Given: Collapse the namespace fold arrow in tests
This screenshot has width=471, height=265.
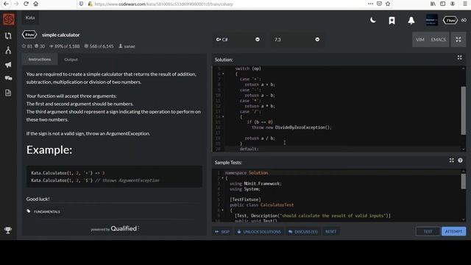Looking at the screenshot, I should pos(222,178).
